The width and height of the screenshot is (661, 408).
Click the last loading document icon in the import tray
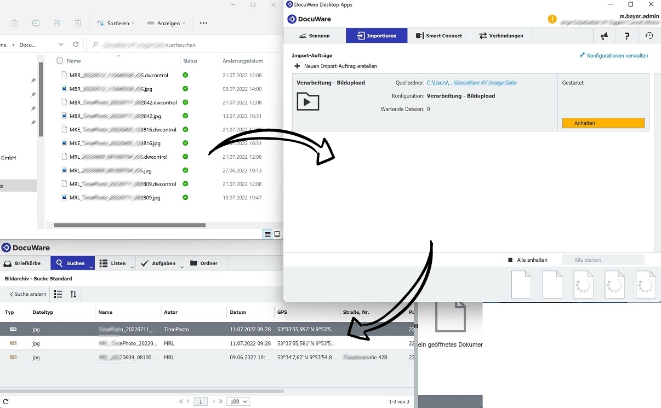[x=646, y=285]
